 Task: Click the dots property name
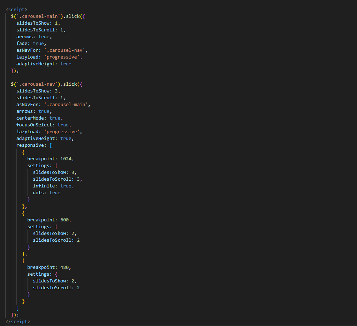point(40,193)
